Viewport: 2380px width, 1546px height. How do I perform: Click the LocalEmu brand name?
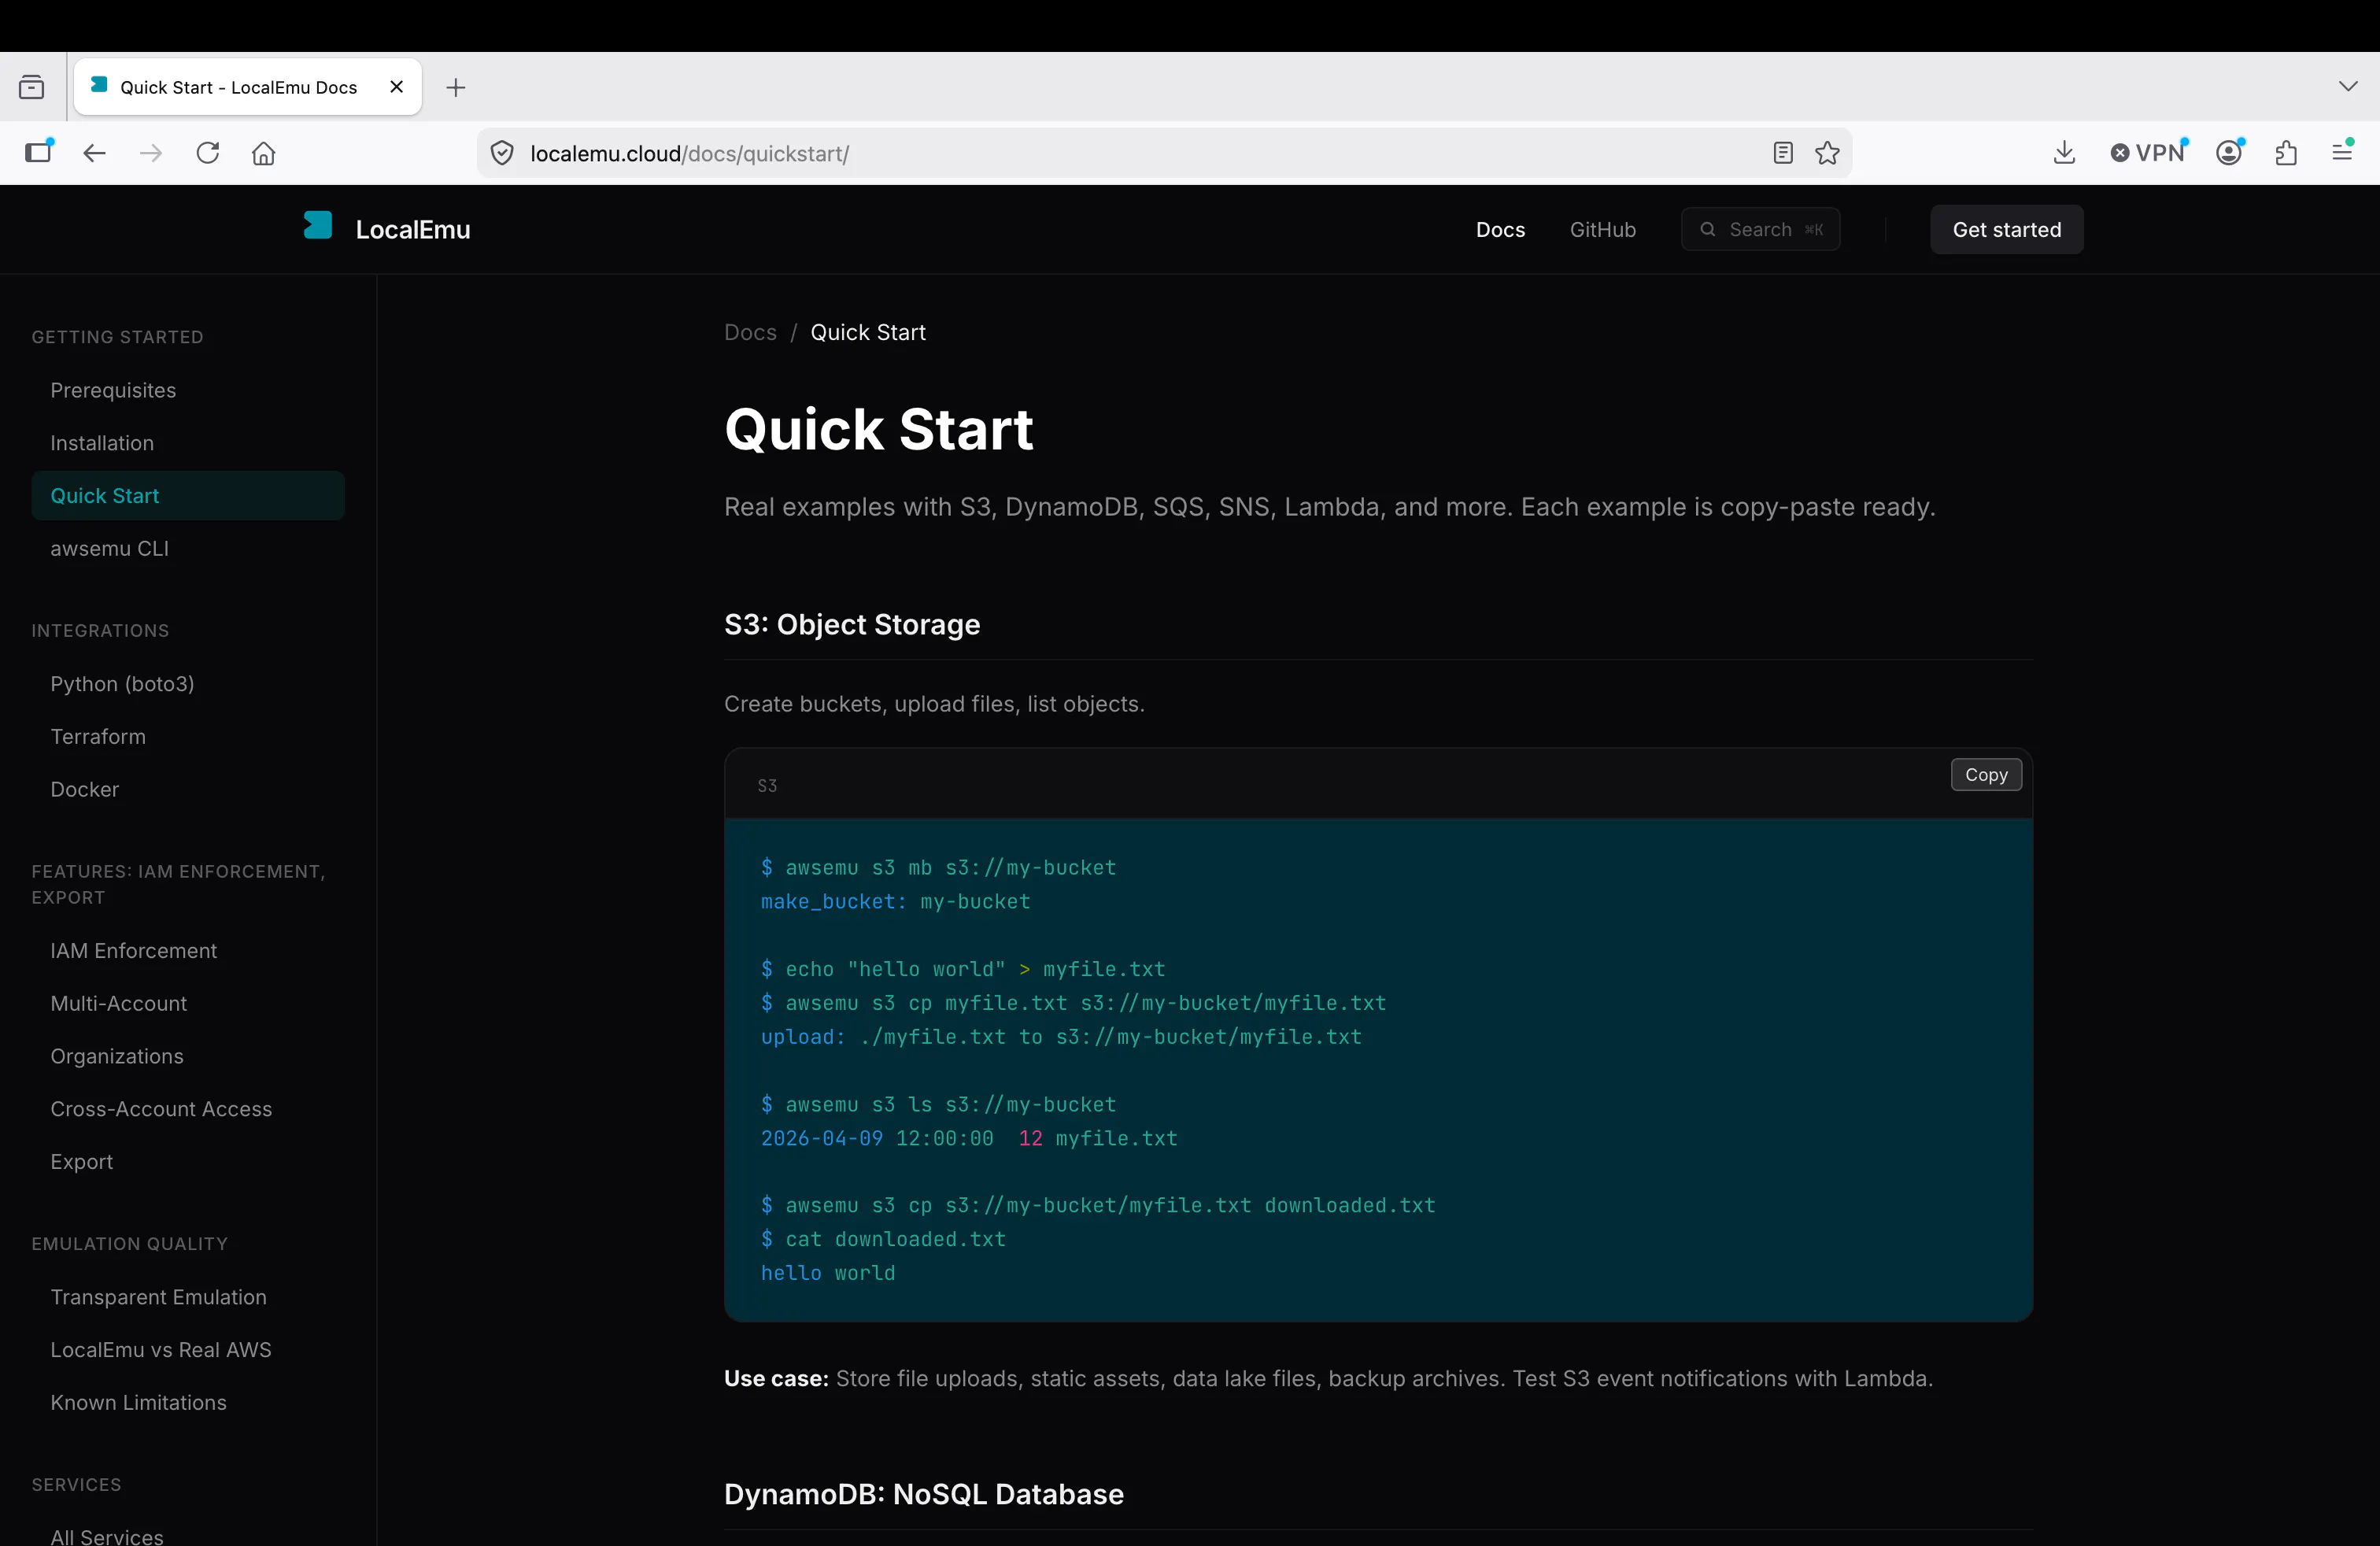(413, 230)
